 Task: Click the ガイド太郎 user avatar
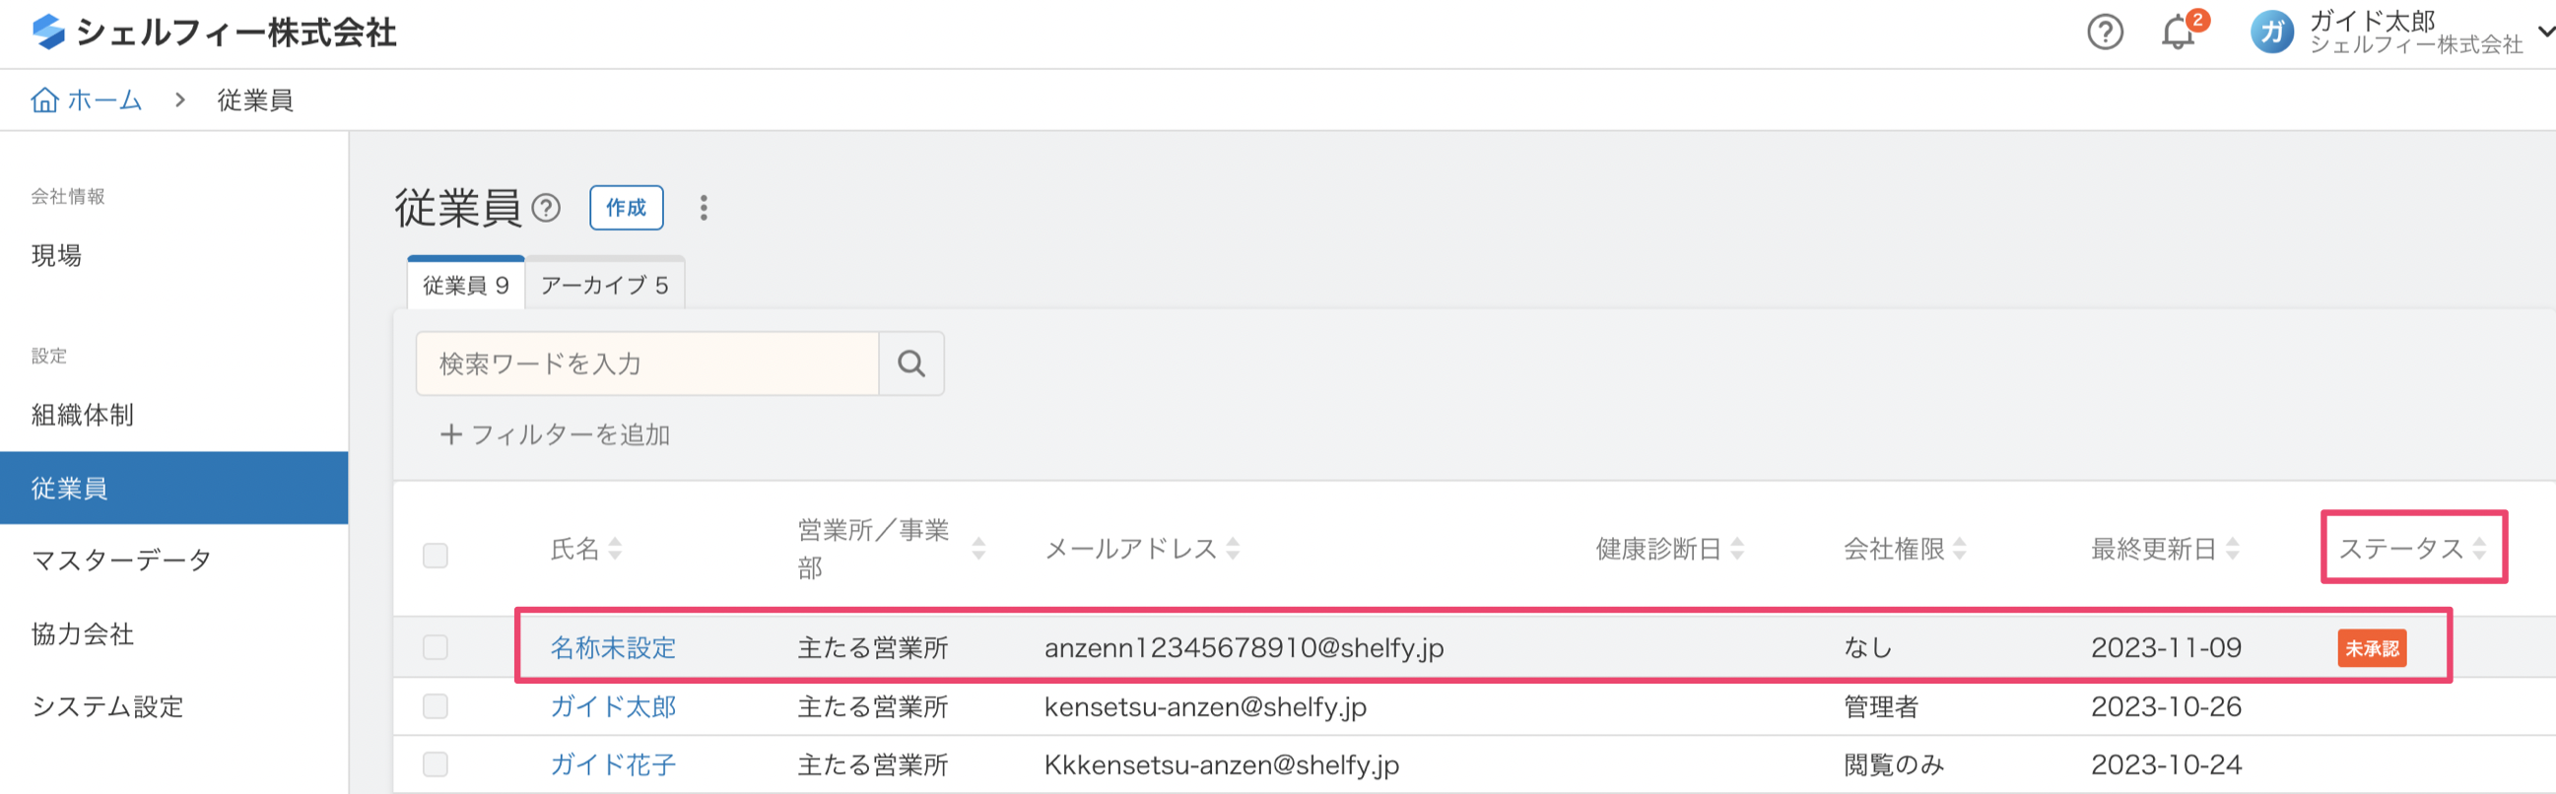point(2271,33)
